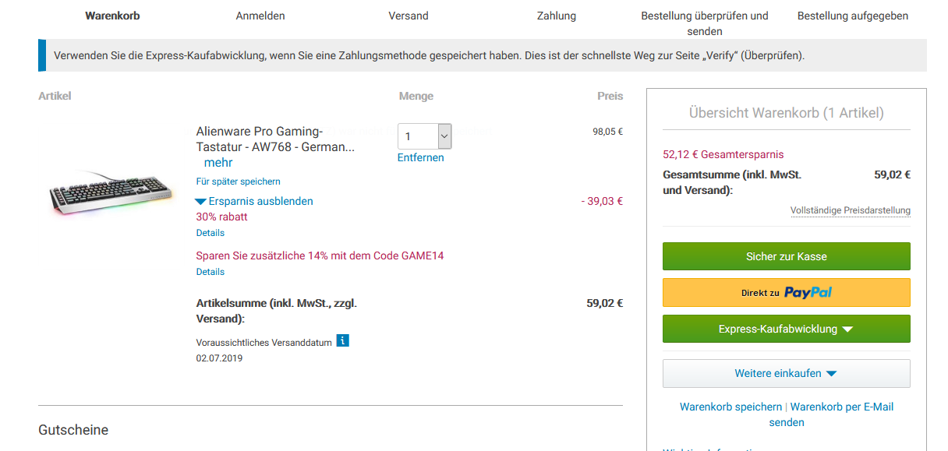Click Entfernen to remove the item

point(420,157)
